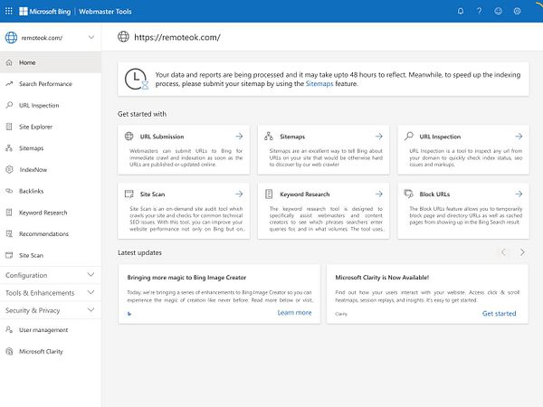Viewport: 543px width, 407px height.
Task: Click the https://remoteok.com/ page heading
Action: tap(177, 37)
